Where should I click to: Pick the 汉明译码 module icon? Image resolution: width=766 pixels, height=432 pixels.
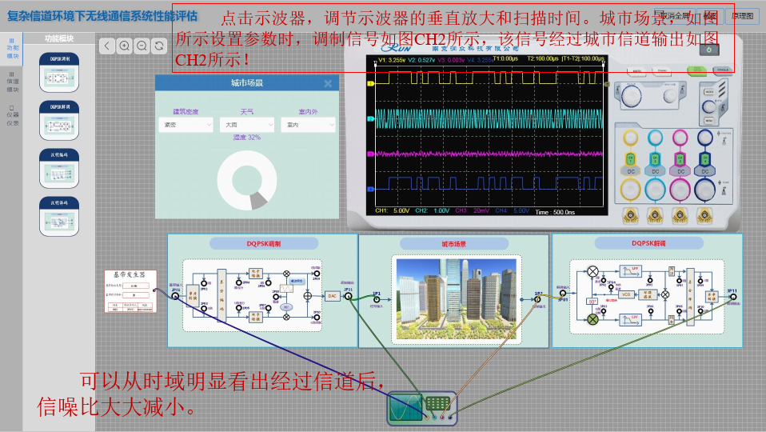59,216
